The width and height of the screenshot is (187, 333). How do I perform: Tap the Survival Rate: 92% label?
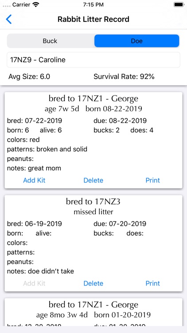(x=124, y=77)
